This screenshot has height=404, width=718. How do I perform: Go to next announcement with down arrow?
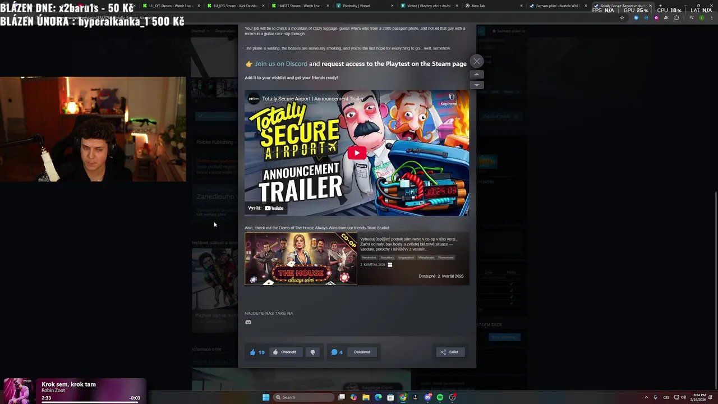pos(476,85)
